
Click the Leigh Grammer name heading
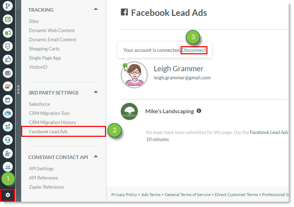(x=178, y=69)
